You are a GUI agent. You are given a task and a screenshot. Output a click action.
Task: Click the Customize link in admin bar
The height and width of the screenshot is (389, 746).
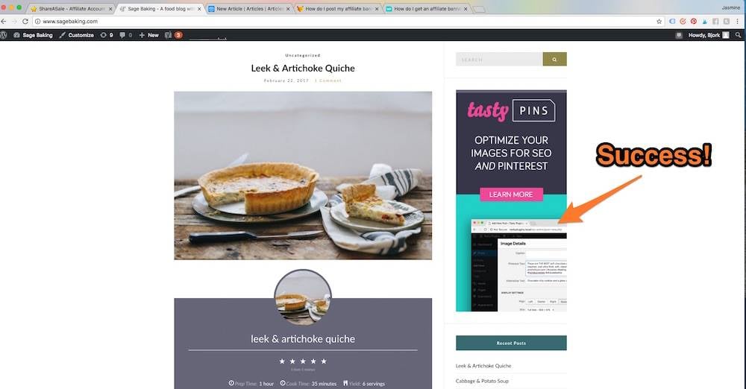pyautogui.click(x=77, y=35)
